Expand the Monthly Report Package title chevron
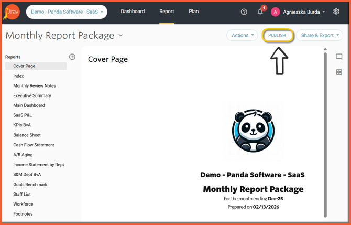Image resolution: width=351 pixels, height=225 pixels. (121, 36)
